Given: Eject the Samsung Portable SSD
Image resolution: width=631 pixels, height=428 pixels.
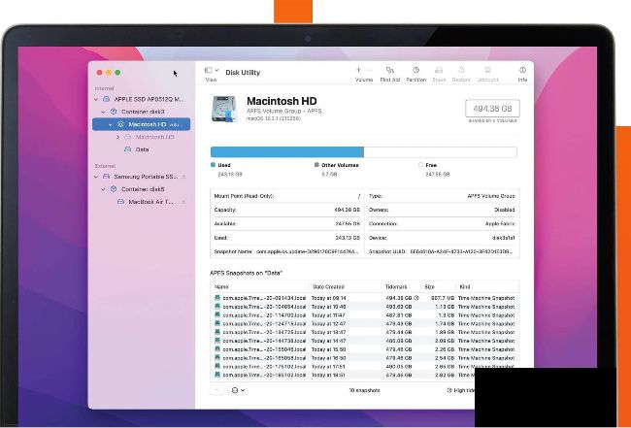Looking at the screenshot, I should pyautogui.click(x=183, y=177).
